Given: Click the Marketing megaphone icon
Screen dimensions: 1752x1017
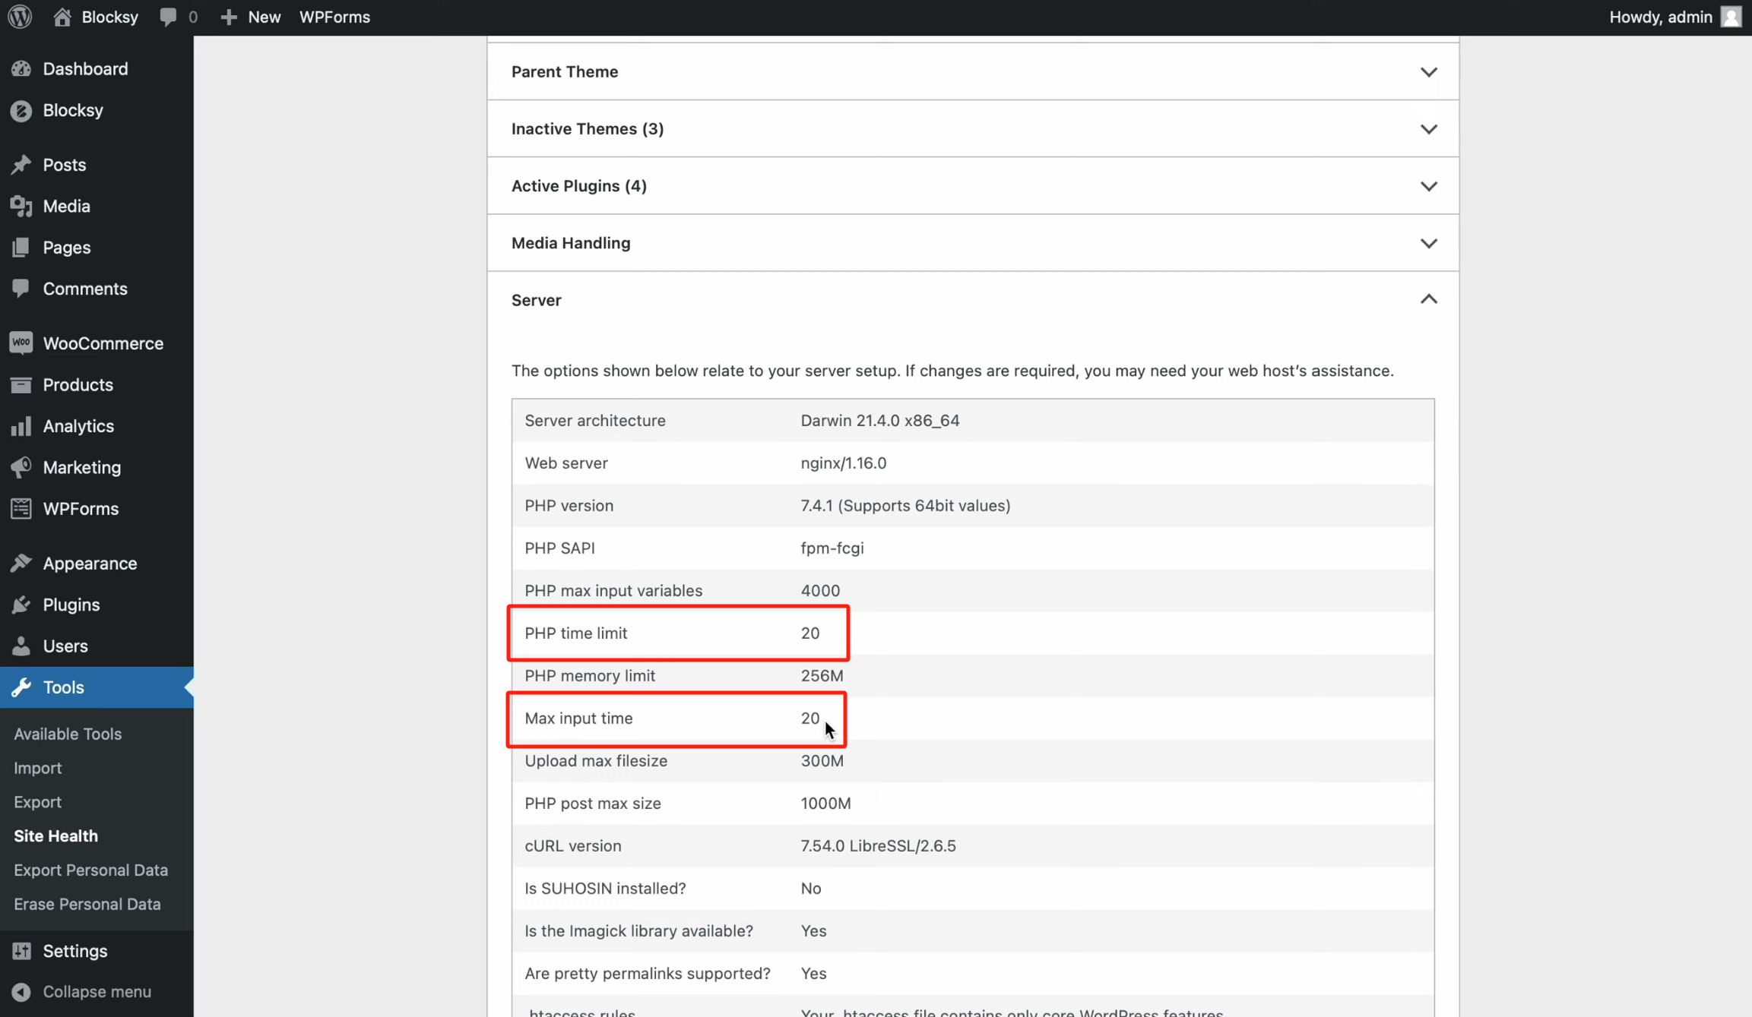Looking at the screenshot, I should (x=21, y=467).
